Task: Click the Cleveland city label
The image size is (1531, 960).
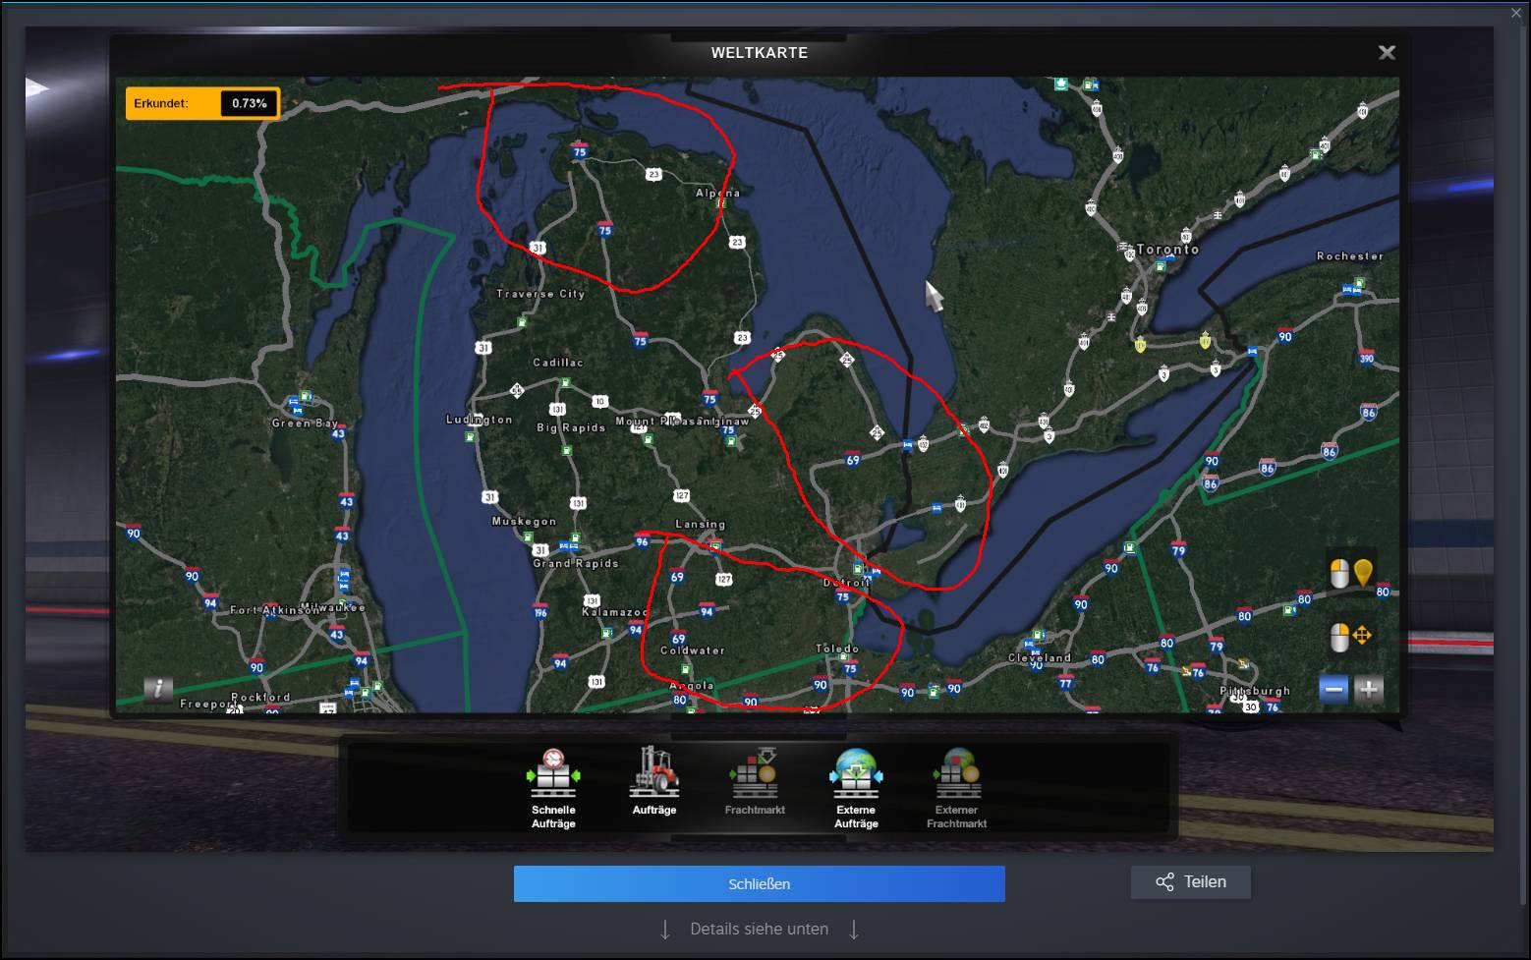Action: 1039,658
